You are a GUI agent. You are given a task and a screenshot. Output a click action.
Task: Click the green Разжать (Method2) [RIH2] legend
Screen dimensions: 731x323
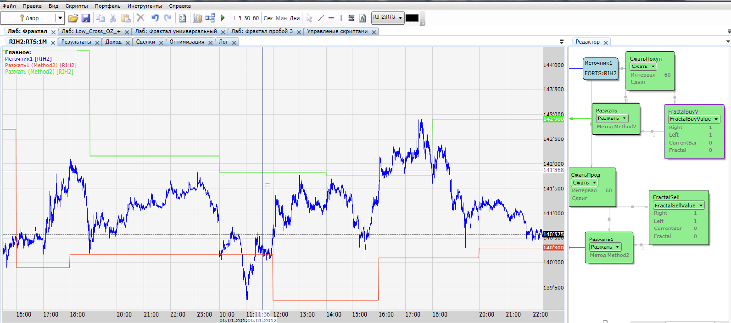(x=39, y=72)
